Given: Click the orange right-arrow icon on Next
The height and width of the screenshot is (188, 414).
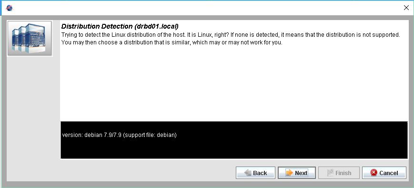Looking at the screenshot, I should pyautogui.click(x=290, y=173).
